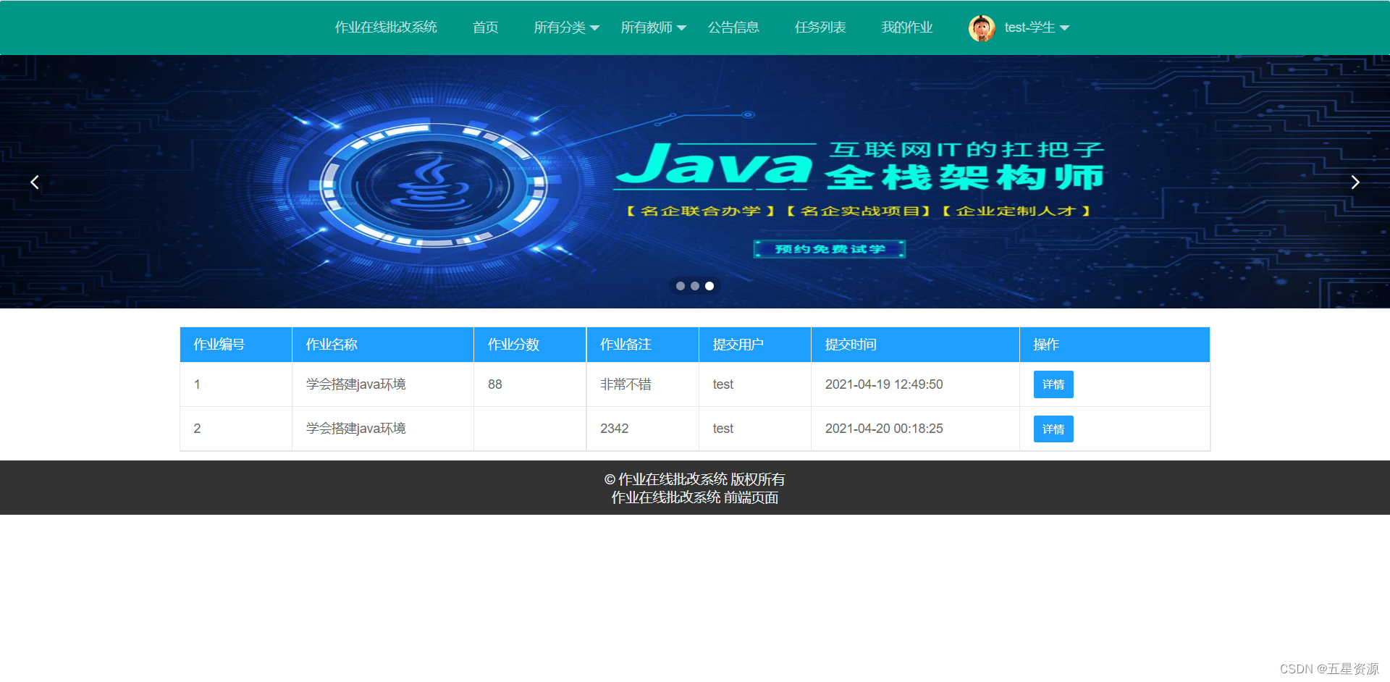Go to the 首页 nav item

[x=486, y=28]
